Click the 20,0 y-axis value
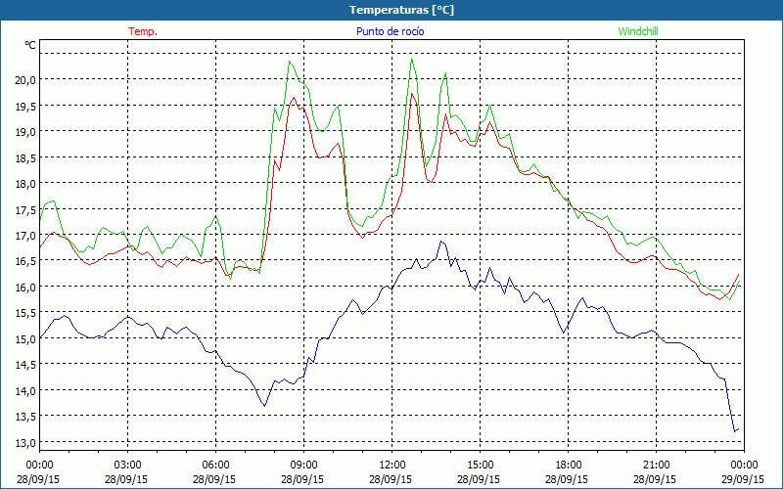Image resolution: width=783 pixels, height=489 pixels. click(26, 80)
